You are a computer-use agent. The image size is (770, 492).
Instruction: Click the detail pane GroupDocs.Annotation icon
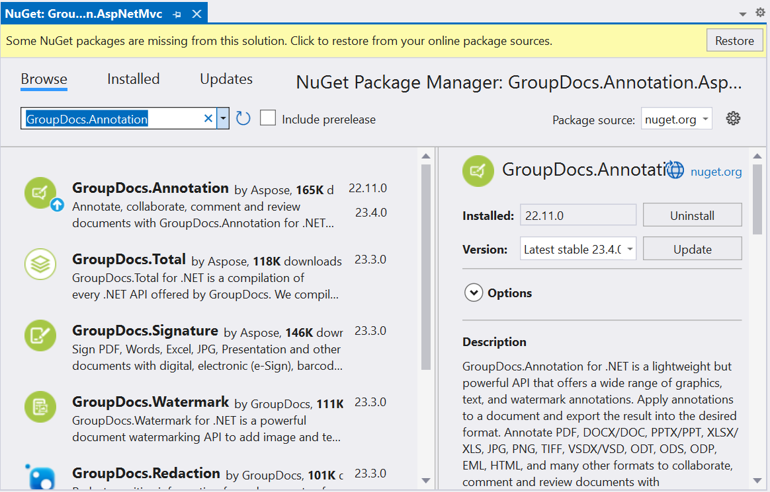(x=478, y=171)
